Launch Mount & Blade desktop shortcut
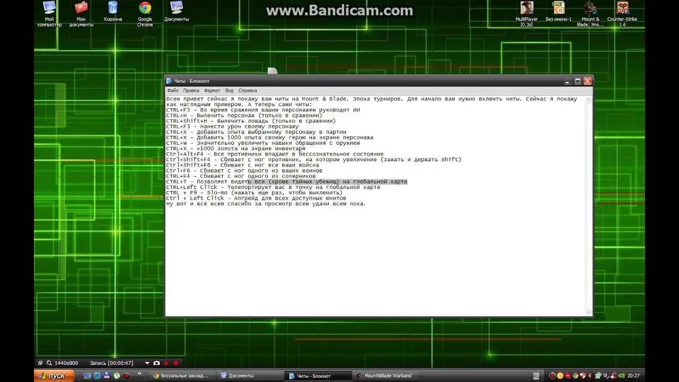Screen dimensions: 679x382 590,14
